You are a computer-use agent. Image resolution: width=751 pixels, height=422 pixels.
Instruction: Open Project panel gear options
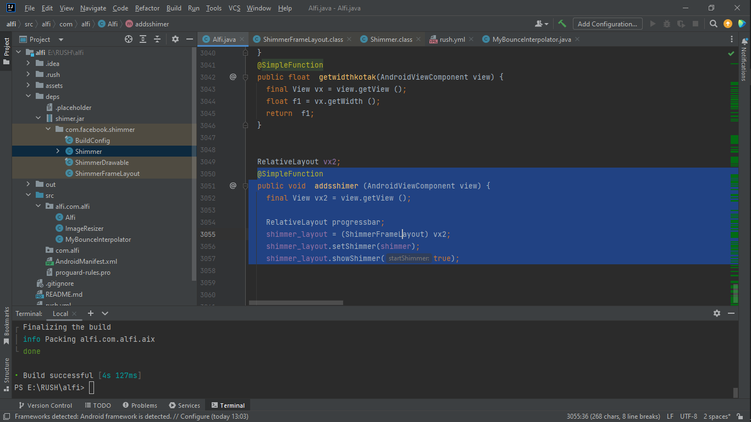(x=175, y=39)
